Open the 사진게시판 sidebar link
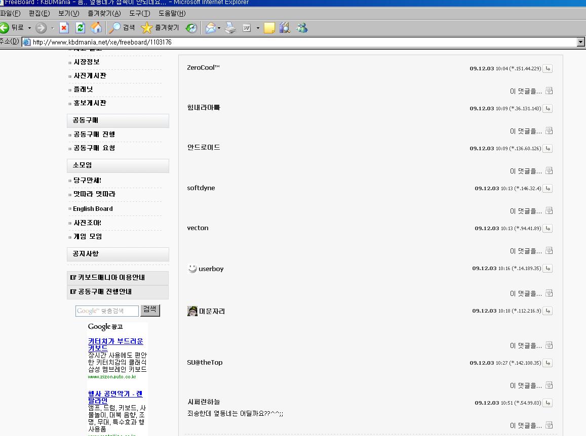 click(90, 76)
